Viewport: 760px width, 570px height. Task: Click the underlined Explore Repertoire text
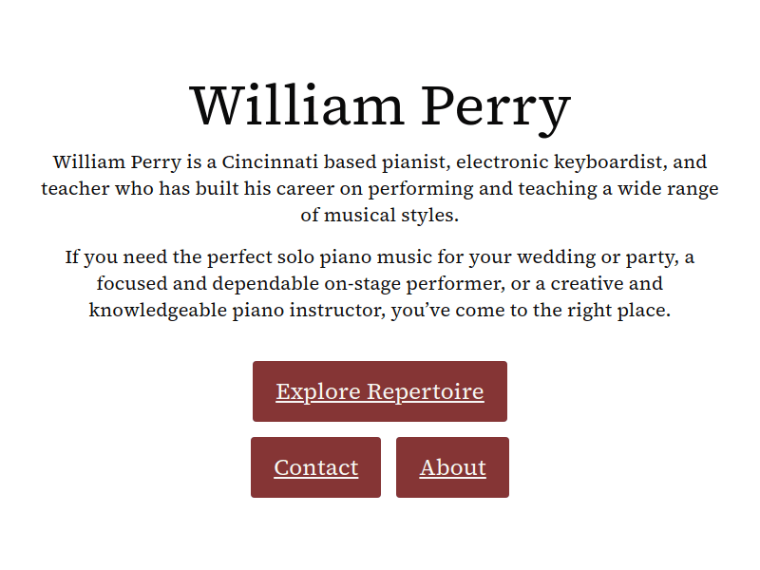tap(379, 391)
